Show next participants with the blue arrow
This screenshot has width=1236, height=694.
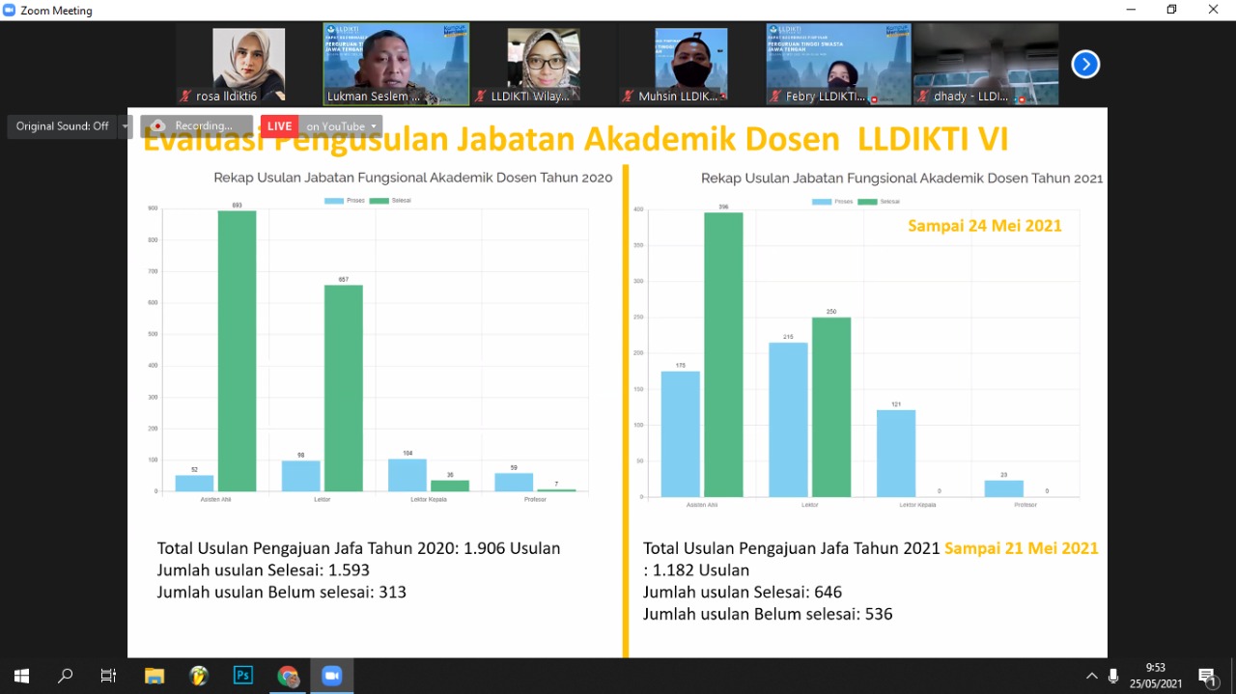[x=1085, y=65]
